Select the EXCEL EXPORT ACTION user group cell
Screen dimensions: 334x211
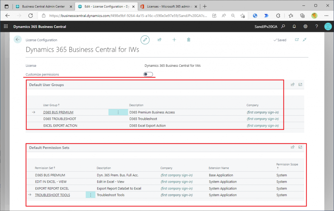(x=60, y=125)
